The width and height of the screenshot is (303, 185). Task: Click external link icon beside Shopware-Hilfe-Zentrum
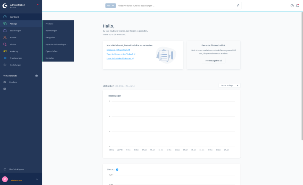[x=129, y=50]
